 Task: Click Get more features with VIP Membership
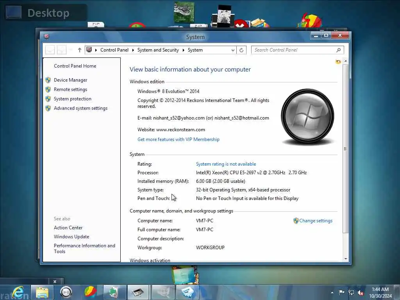(x=178, y=139)
